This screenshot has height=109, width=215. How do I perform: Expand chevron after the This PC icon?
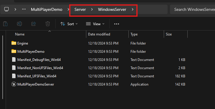point(15,9)
